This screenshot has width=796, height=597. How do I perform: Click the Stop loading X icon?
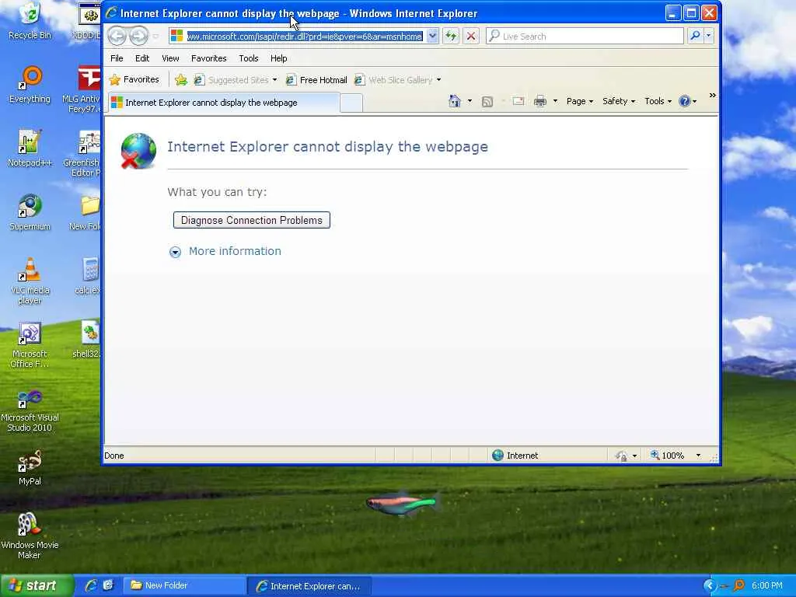coord(471,36)
